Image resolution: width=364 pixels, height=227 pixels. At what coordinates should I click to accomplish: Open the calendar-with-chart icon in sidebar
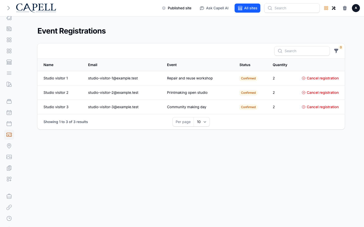(x=9, y=112)
